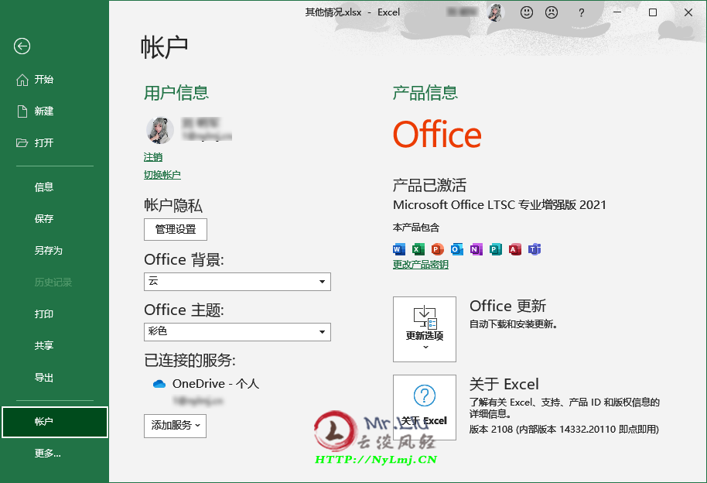Choose 另存为 from the sidebar
The height and width of the screenshot is (483, 707).
(x=48, y=251)
